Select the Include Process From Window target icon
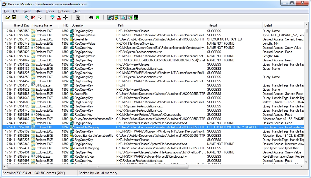The width and height of the screenshot is (311, 178). [x=66, y=18]
